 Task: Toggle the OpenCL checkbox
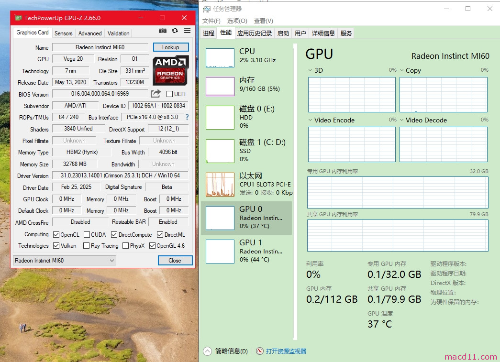coord(56,234)
